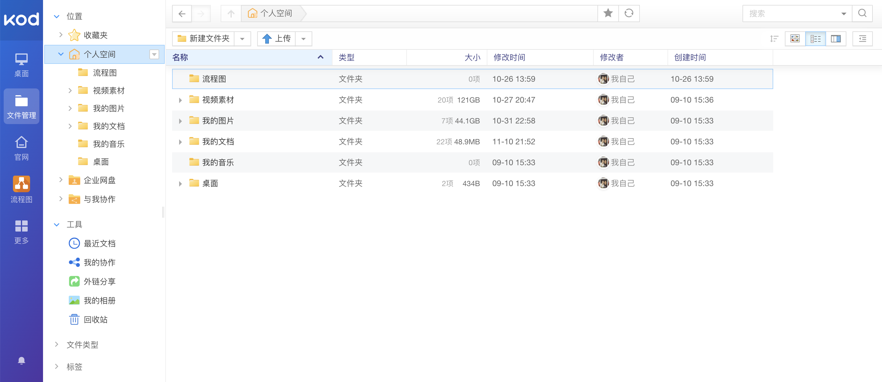Expand 视频素材 row in file list

coord(180,100)
